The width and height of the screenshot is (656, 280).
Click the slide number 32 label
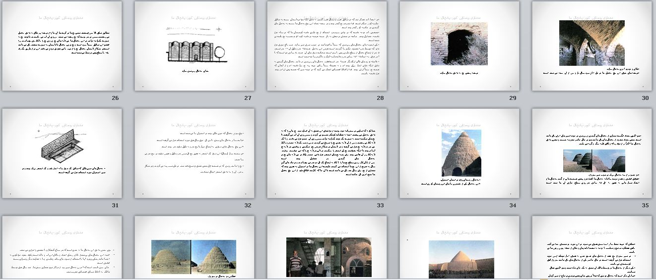[248, 205]
